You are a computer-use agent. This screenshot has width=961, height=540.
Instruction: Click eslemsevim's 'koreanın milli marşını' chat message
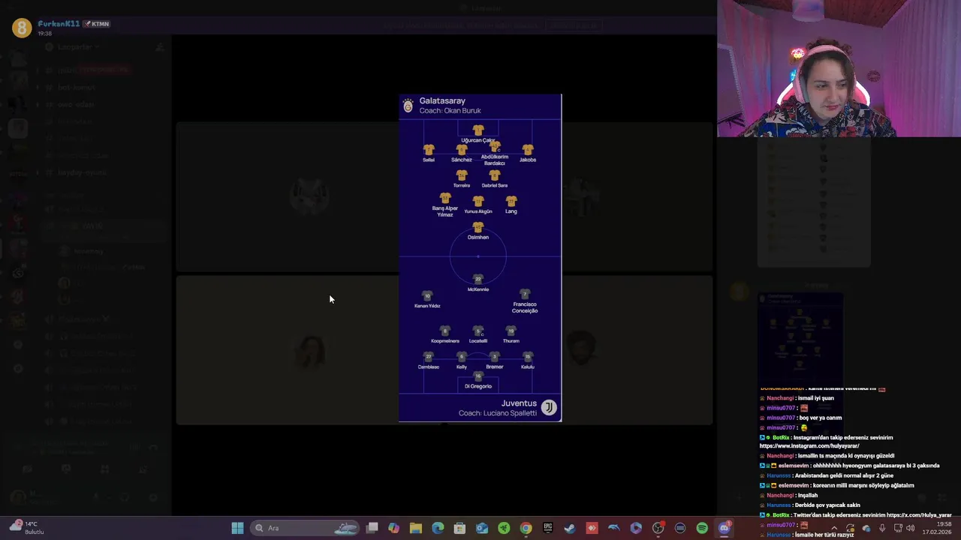[x=836, y=485]
